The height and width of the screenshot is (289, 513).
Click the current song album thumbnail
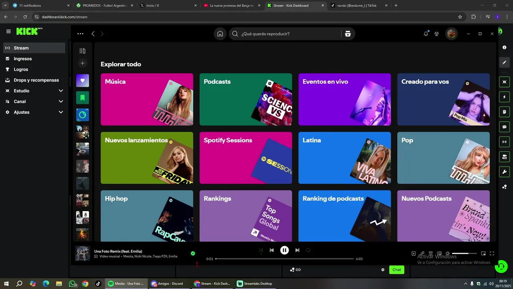tap(83, 253)
